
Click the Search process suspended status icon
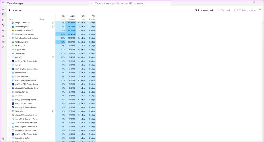point(53,57)
